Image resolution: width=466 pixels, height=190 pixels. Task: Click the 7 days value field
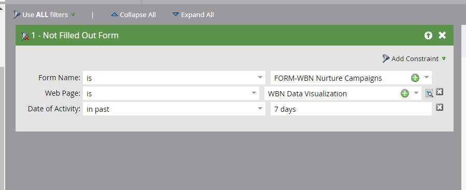pos(351,109)
